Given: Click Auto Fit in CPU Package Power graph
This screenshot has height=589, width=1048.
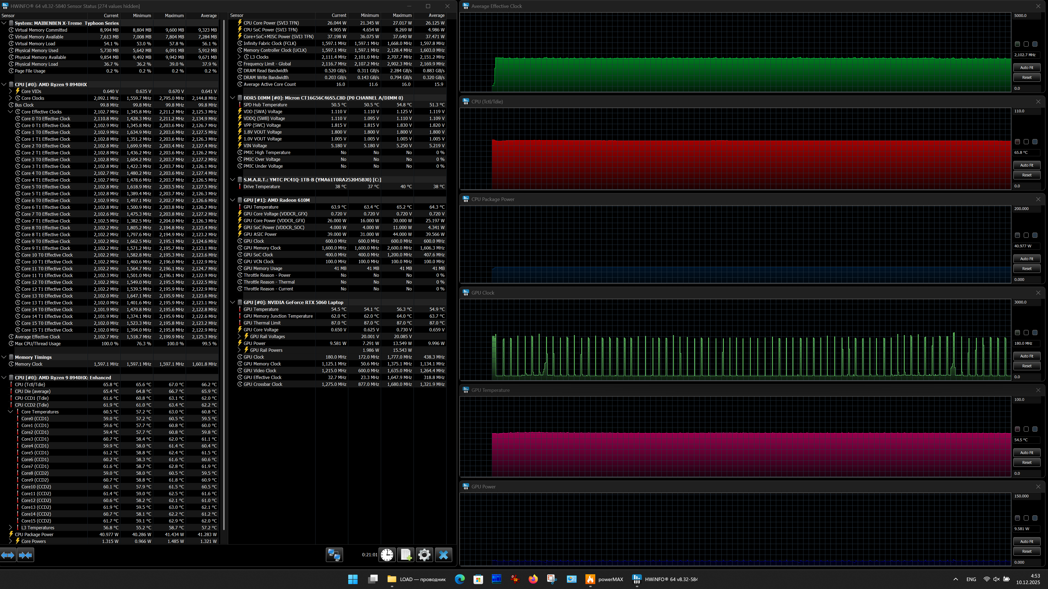Looking at the screenshot, I should click(x=1026, y=259).
